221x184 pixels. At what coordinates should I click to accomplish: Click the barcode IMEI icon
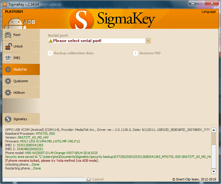point(8,58)
